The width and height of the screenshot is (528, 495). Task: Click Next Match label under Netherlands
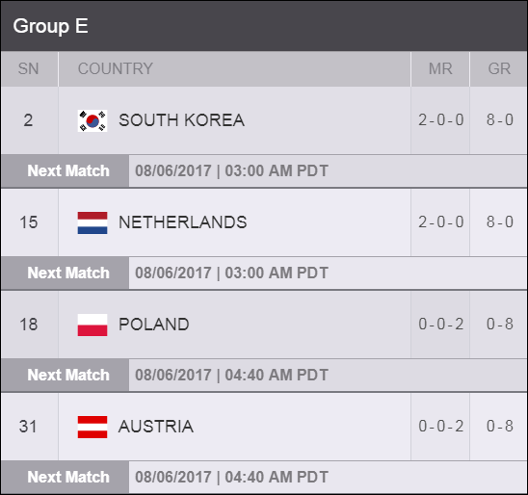[x=68, y=273]
